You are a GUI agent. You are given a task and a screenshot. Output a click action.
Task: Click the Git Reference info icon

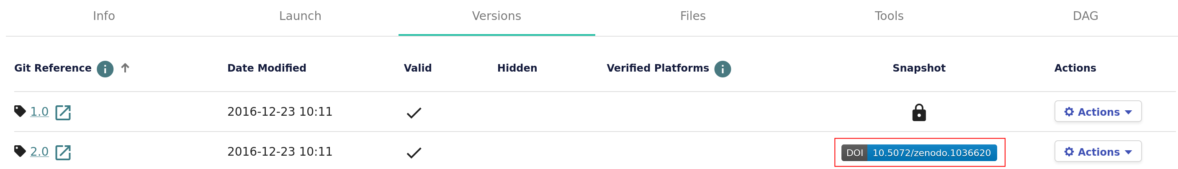click(x=105, y=69)
